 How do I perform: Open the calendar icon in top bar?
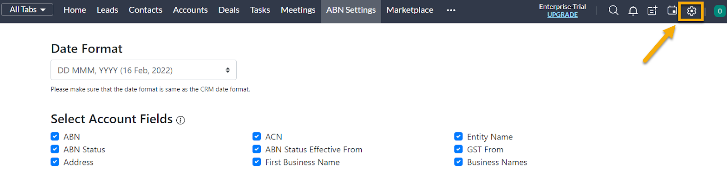tap(672, 10)
